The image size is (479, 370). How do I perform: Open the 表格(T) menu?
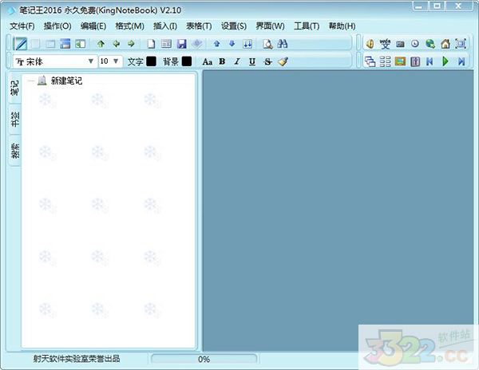[x=199, y=26]
